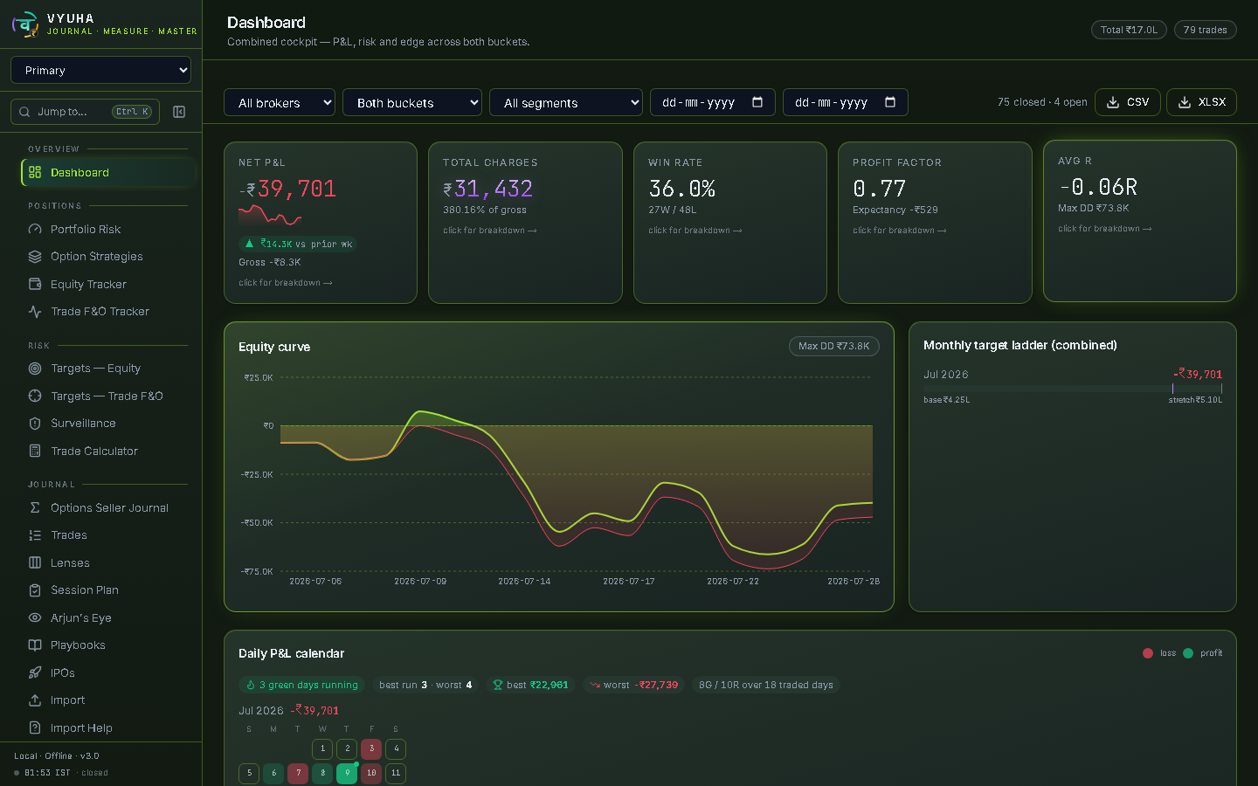
Task: Open Targets — Trade F&O page
Action: 108,396
